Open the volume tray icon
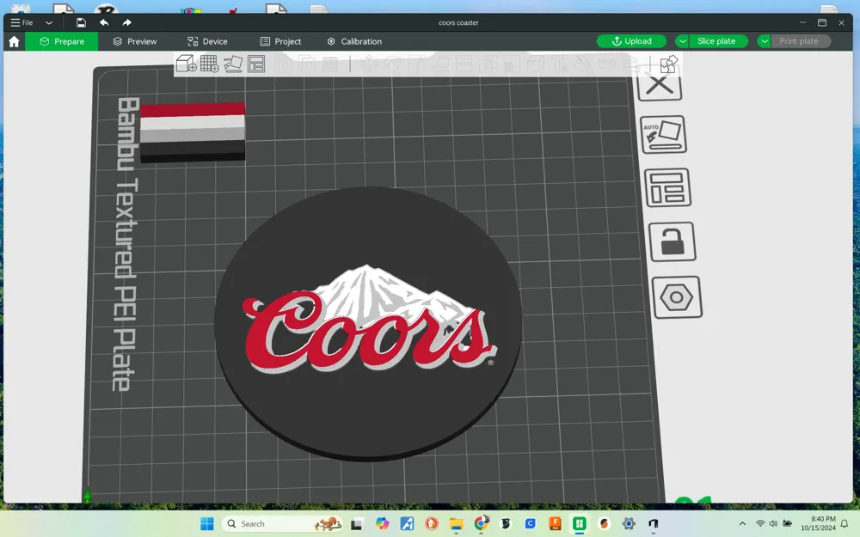 pos(773,524)
